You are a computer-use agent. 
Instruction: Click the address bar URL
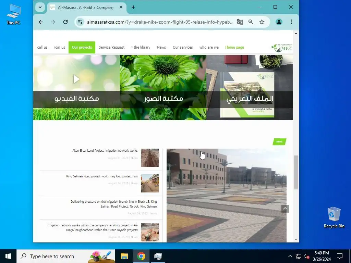pyautogui.click(x=160, y=22)
